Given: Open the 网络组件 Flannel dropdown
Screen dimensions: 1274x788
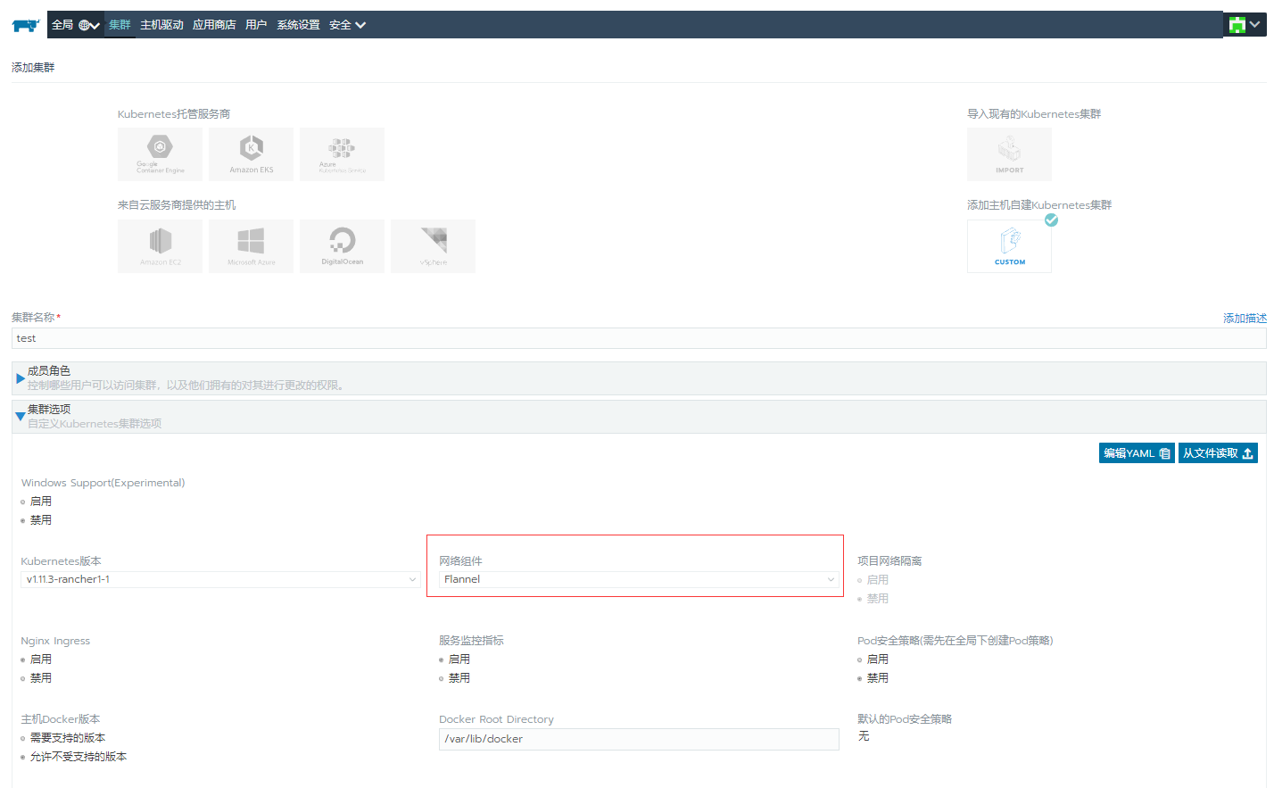Looking at the screenshot, I should [639, 579].
